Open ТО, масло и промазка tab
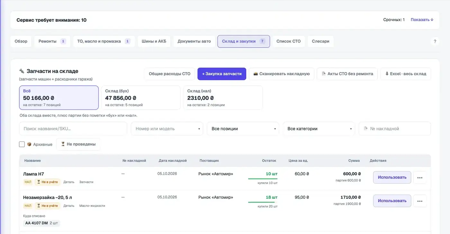450x234 pixels. (104, 41)
